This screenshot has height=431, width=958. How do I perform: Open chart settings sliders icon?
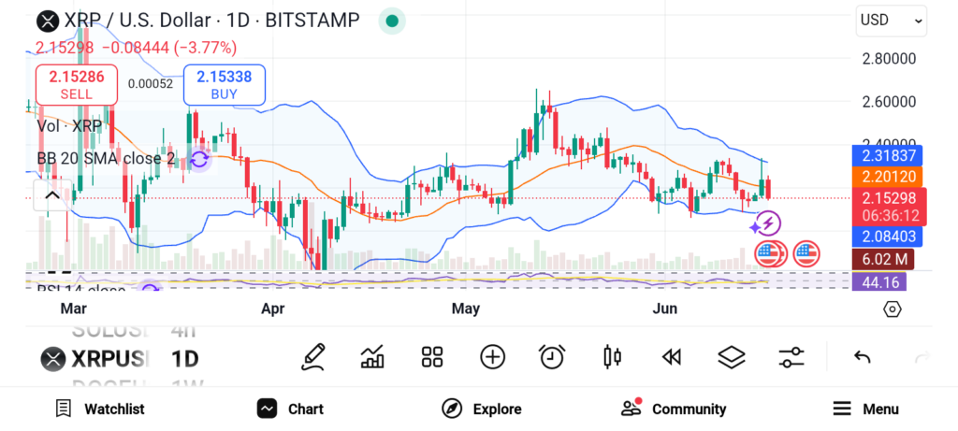[x=791, y=356]
